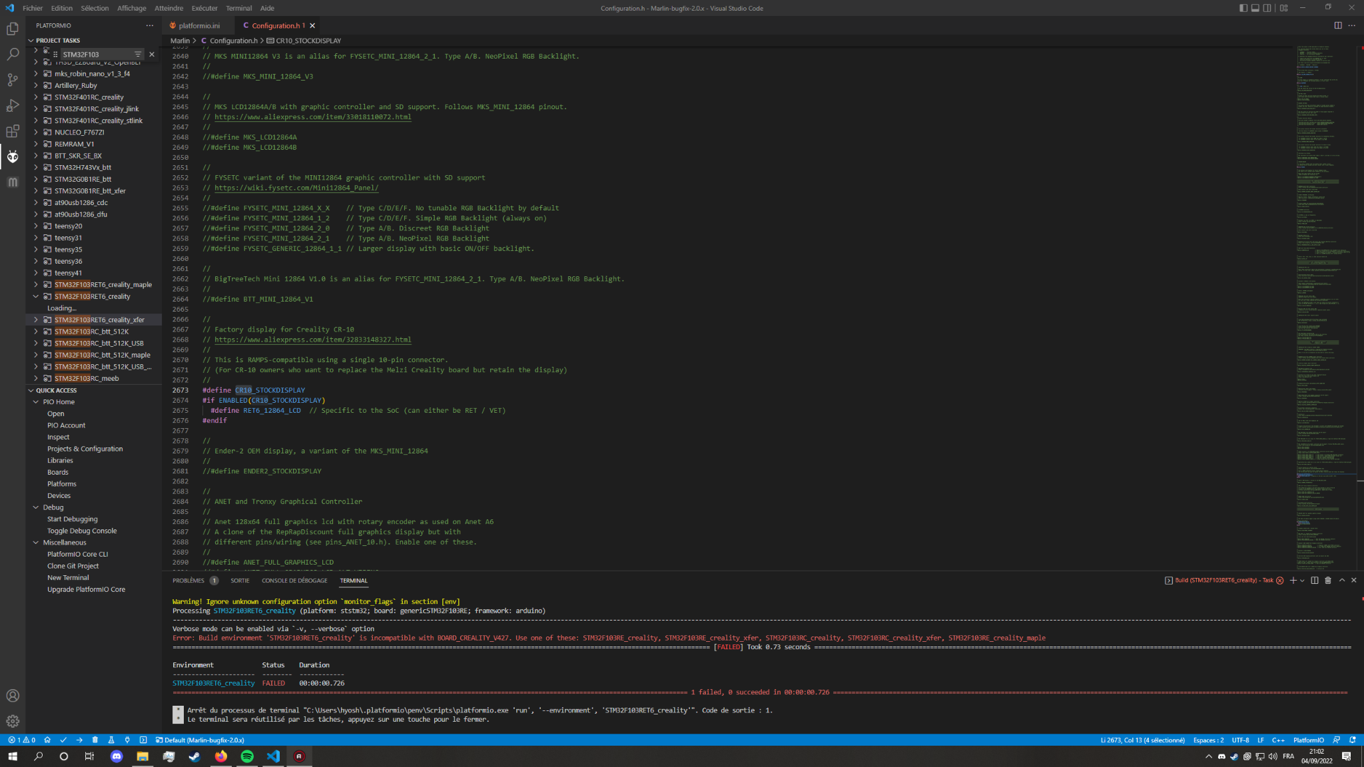
Task: Click Projects & Configuration in Quick Access
Action: [x=85, y=449]
